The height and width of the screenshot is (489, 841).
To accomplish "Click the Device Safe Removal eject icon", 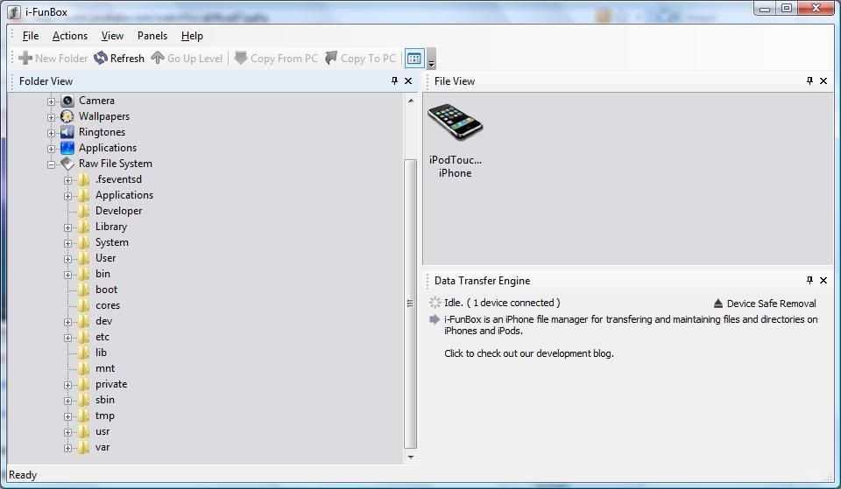I will pyautogui.click(x=718, y=304).
